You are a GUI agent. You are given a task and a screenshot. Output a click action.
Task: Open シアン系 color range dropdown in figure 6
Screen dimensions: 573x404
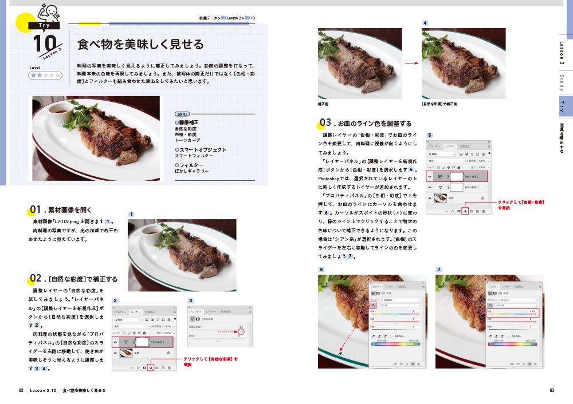(400, 306)
